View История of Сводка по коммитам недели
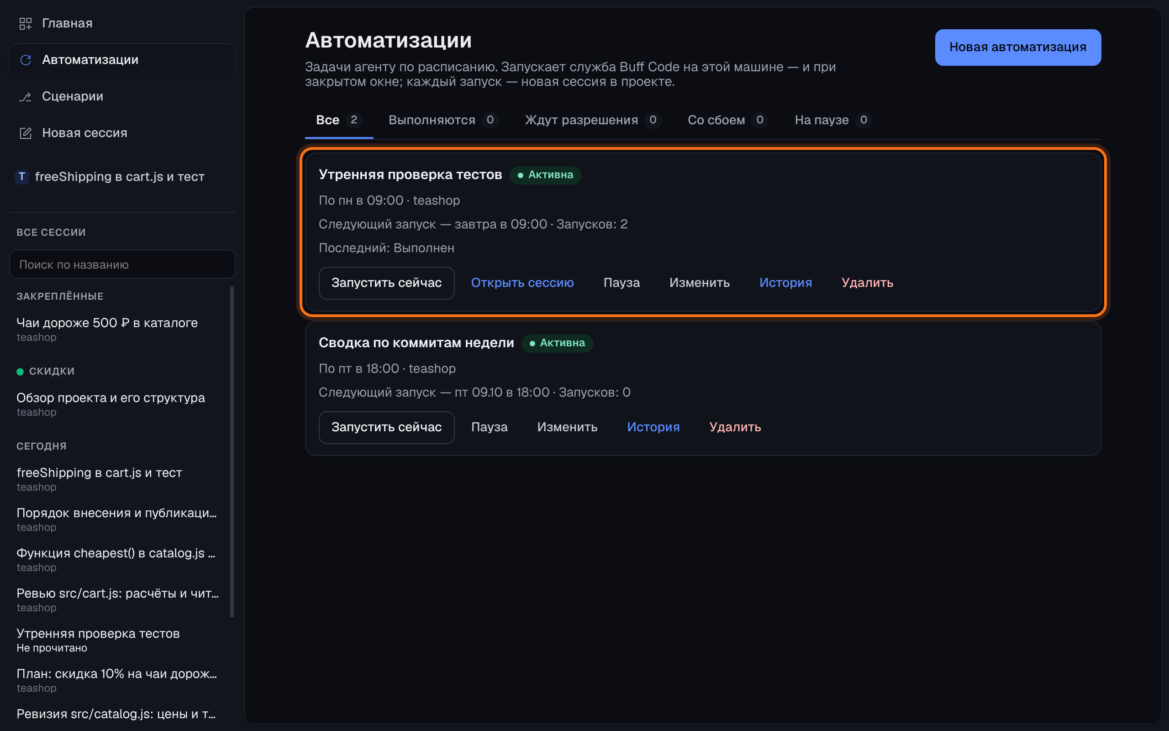This screenshot has height=731, width=1169. coord(653,427)
